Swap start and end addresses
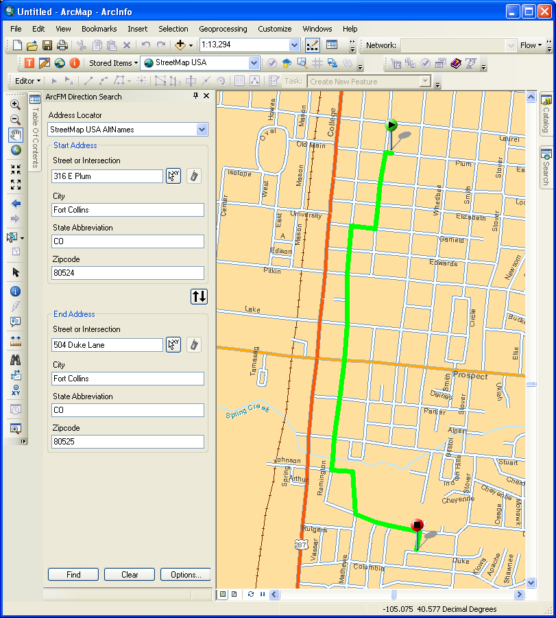Viewport: 556px width, 618px height. point(199,296)
